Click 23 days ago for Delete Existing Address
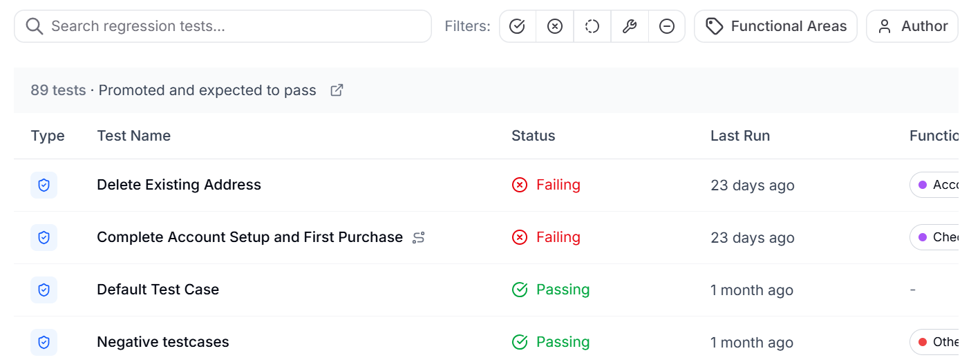980x362 pixels. [x=753, y=185]
